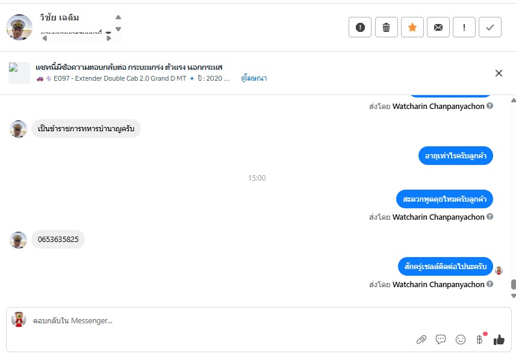Open the emoji picker
516x354 pixels.
[x=461, y=340]
